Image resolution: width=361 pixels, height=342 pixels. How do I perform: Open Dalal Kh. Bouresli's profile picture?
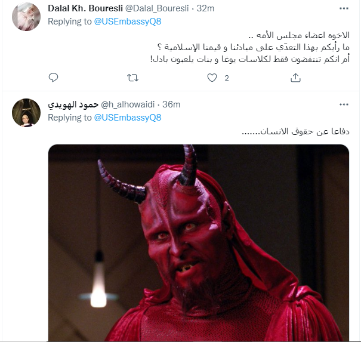click(x=26, y=17)
